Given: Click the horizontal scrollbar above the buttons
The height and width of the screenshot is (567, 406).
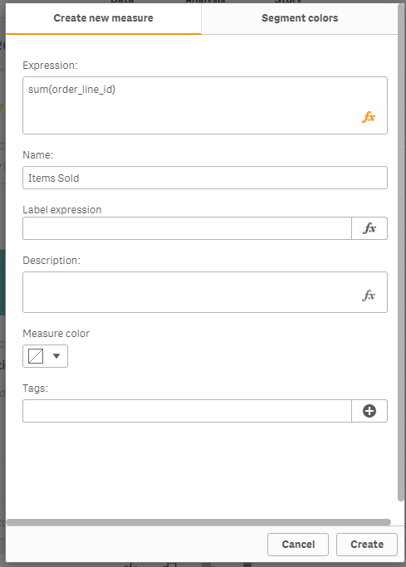Looking at the screenshot, I should (x=198, y=522).
